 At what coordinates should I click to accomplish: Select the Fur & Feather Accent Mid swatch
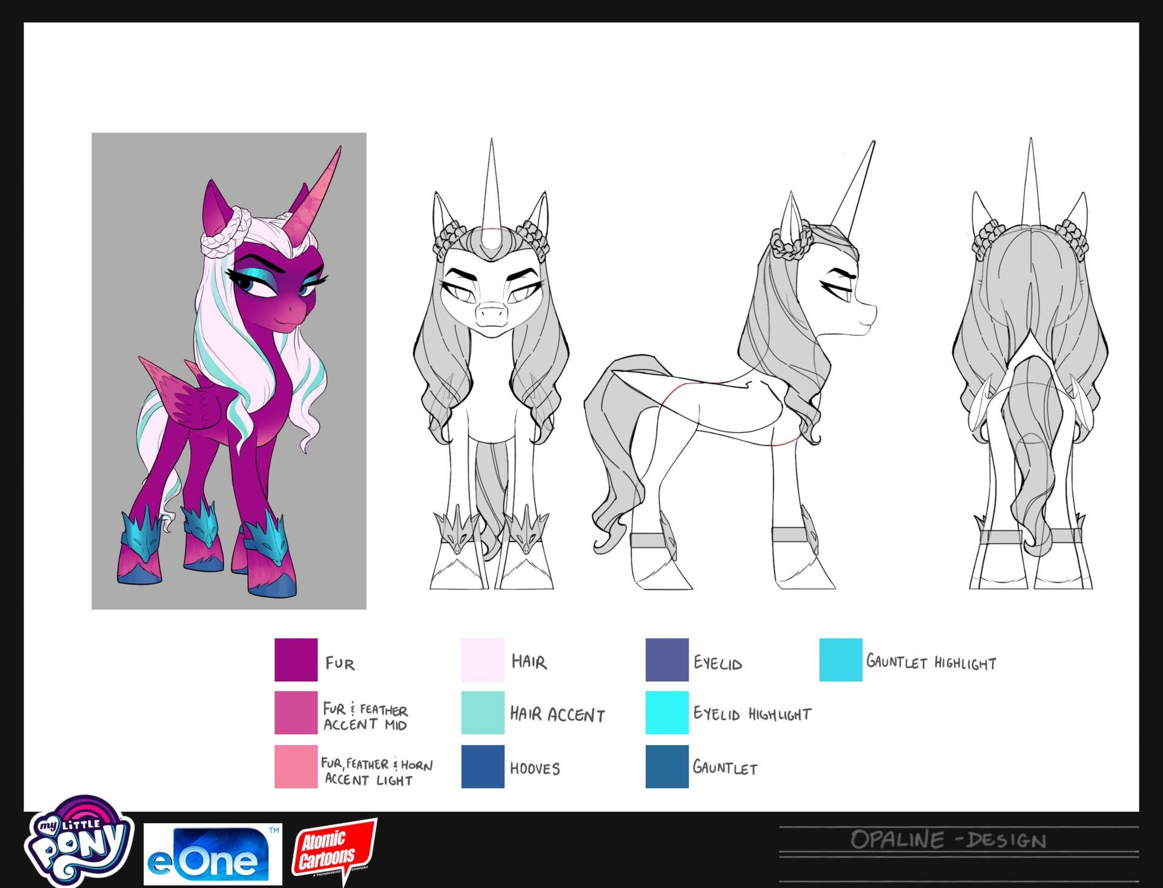pyautogui.click(x=296, y=712)
